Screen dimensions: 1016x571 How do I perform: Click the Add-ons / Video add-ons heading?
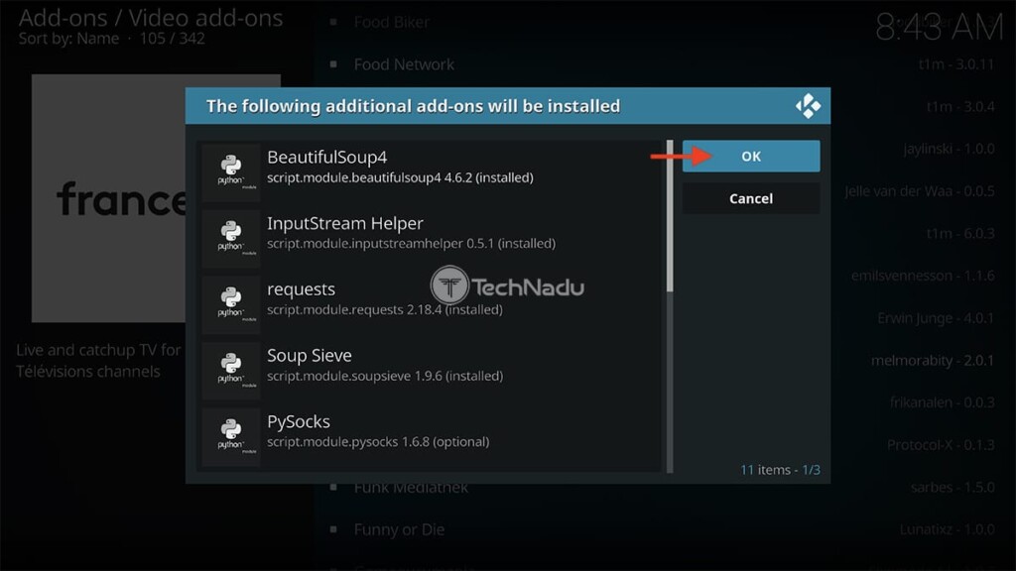pyautogui.click(x=151, y=18)
